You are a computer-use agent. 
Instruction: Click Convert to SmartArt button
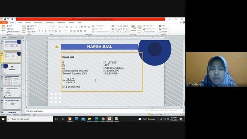pyautogui.click(x=101, y=32)
